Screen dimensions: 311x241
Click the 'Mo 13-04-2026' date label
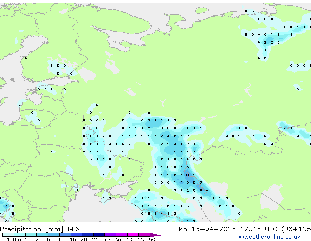click(x=207, y=229)
